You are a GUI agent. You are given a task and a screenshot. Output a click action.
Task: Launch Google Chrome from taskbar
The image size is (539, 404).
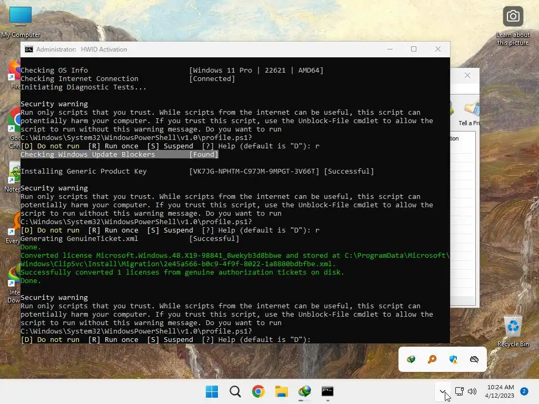258,391
